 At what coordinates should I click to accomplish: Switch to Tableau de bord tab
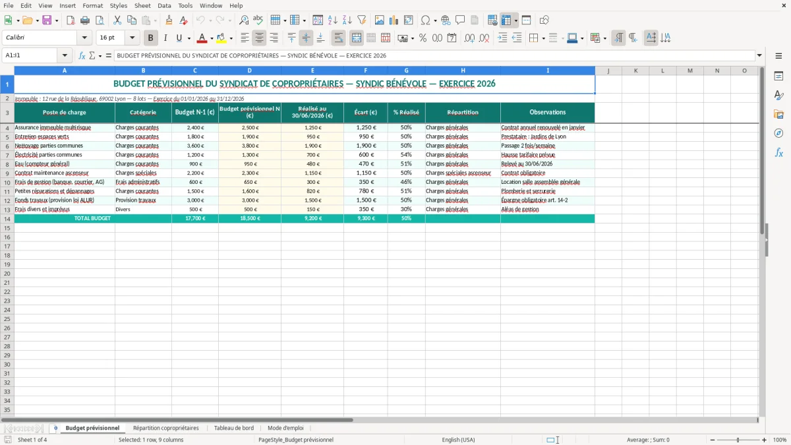coord(234,428)
